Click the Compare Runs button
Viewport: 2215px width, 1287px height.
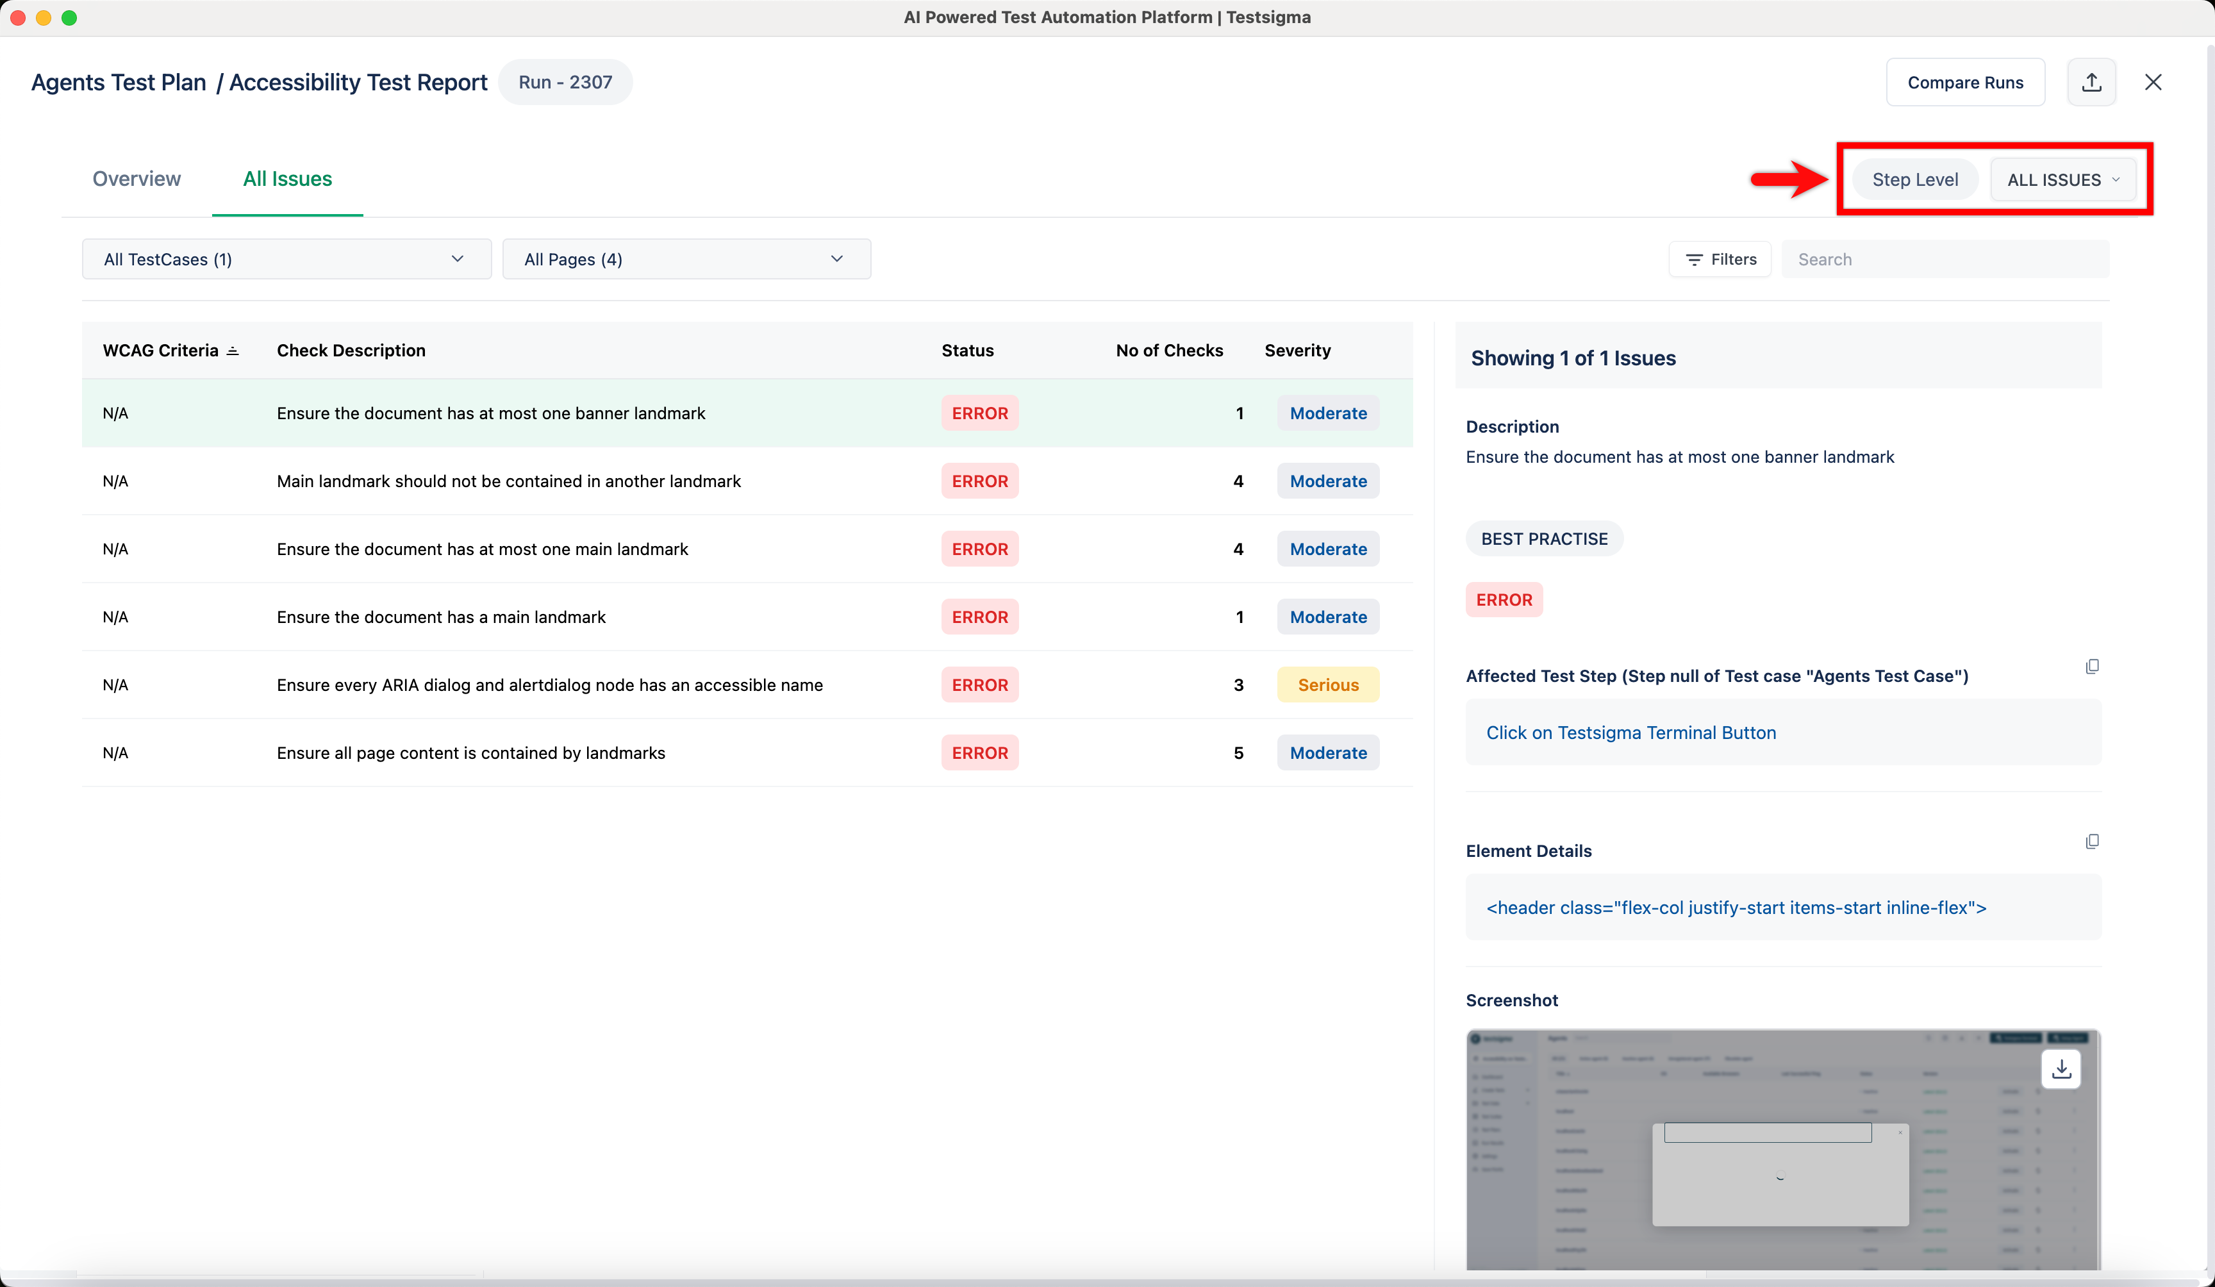tap(1966, 82)
